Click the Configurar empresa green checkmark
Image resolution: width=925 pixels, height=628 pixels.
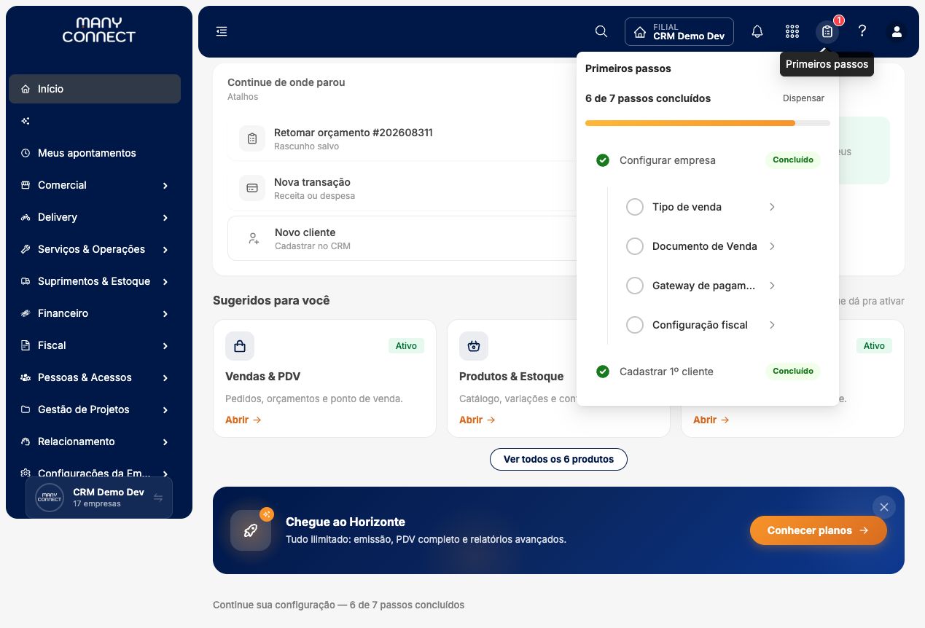[x=603, y=160]
